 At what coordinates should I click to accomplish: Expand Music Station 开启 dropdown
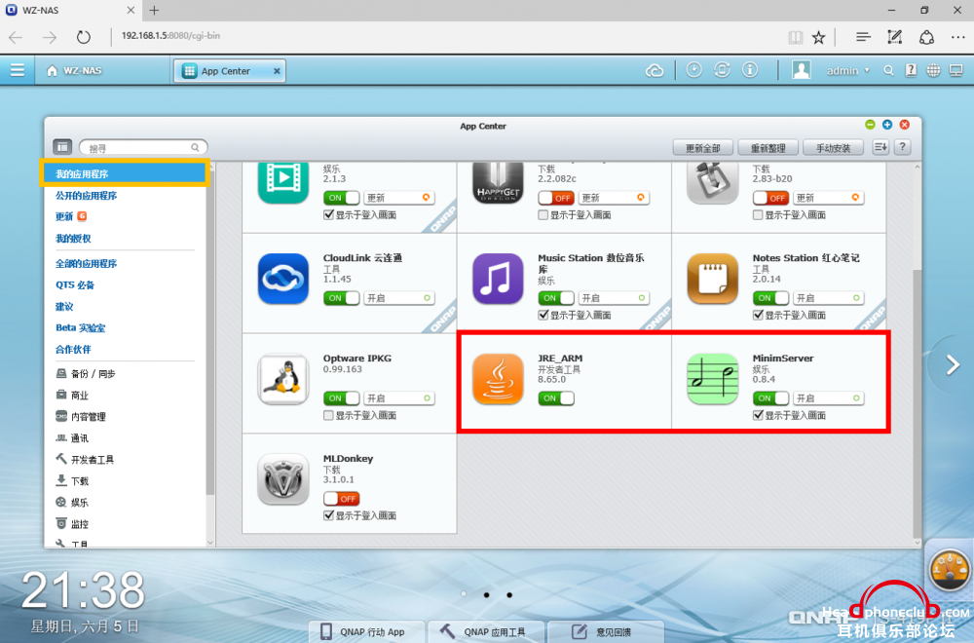614,298
